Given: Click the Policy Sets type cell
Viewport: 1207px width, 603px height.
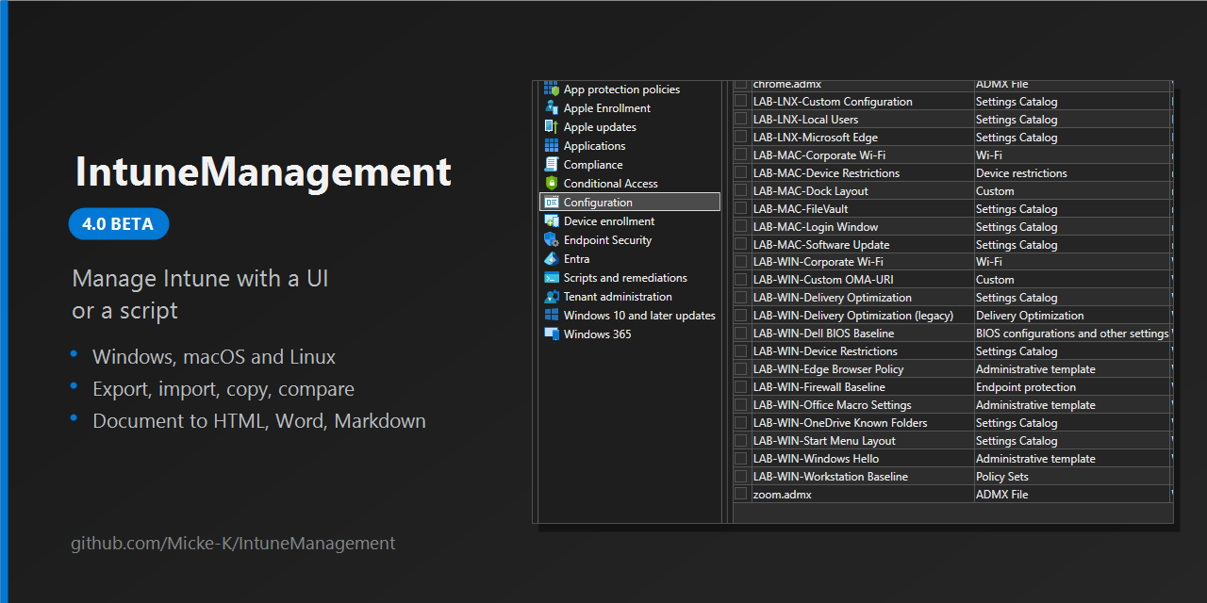Looking at the screenshot, I should pyautogui.click(x=1072, y=477).
